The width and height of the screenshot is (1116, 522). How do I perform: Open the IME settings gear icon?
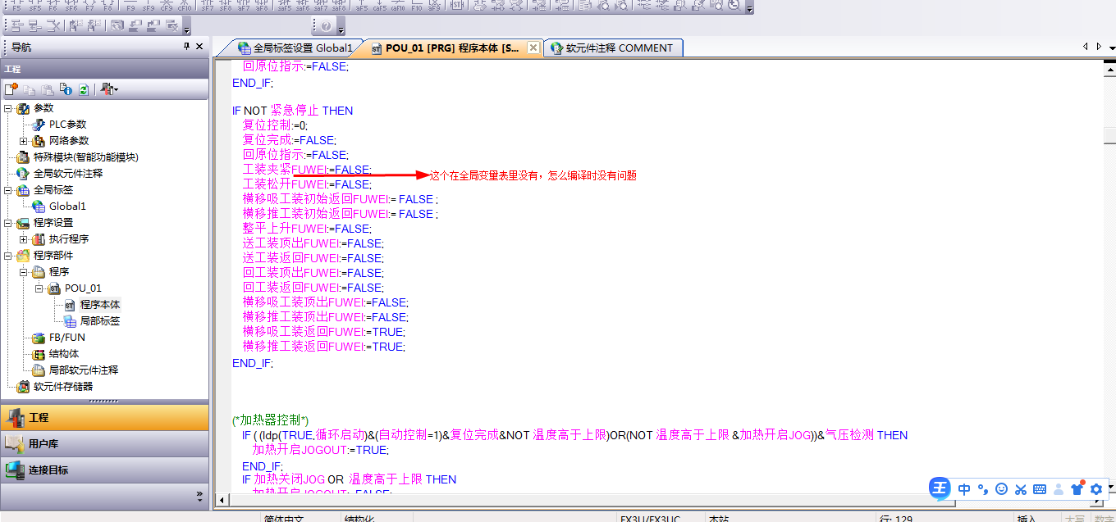pyautogui.click(x=1096, y=489)
